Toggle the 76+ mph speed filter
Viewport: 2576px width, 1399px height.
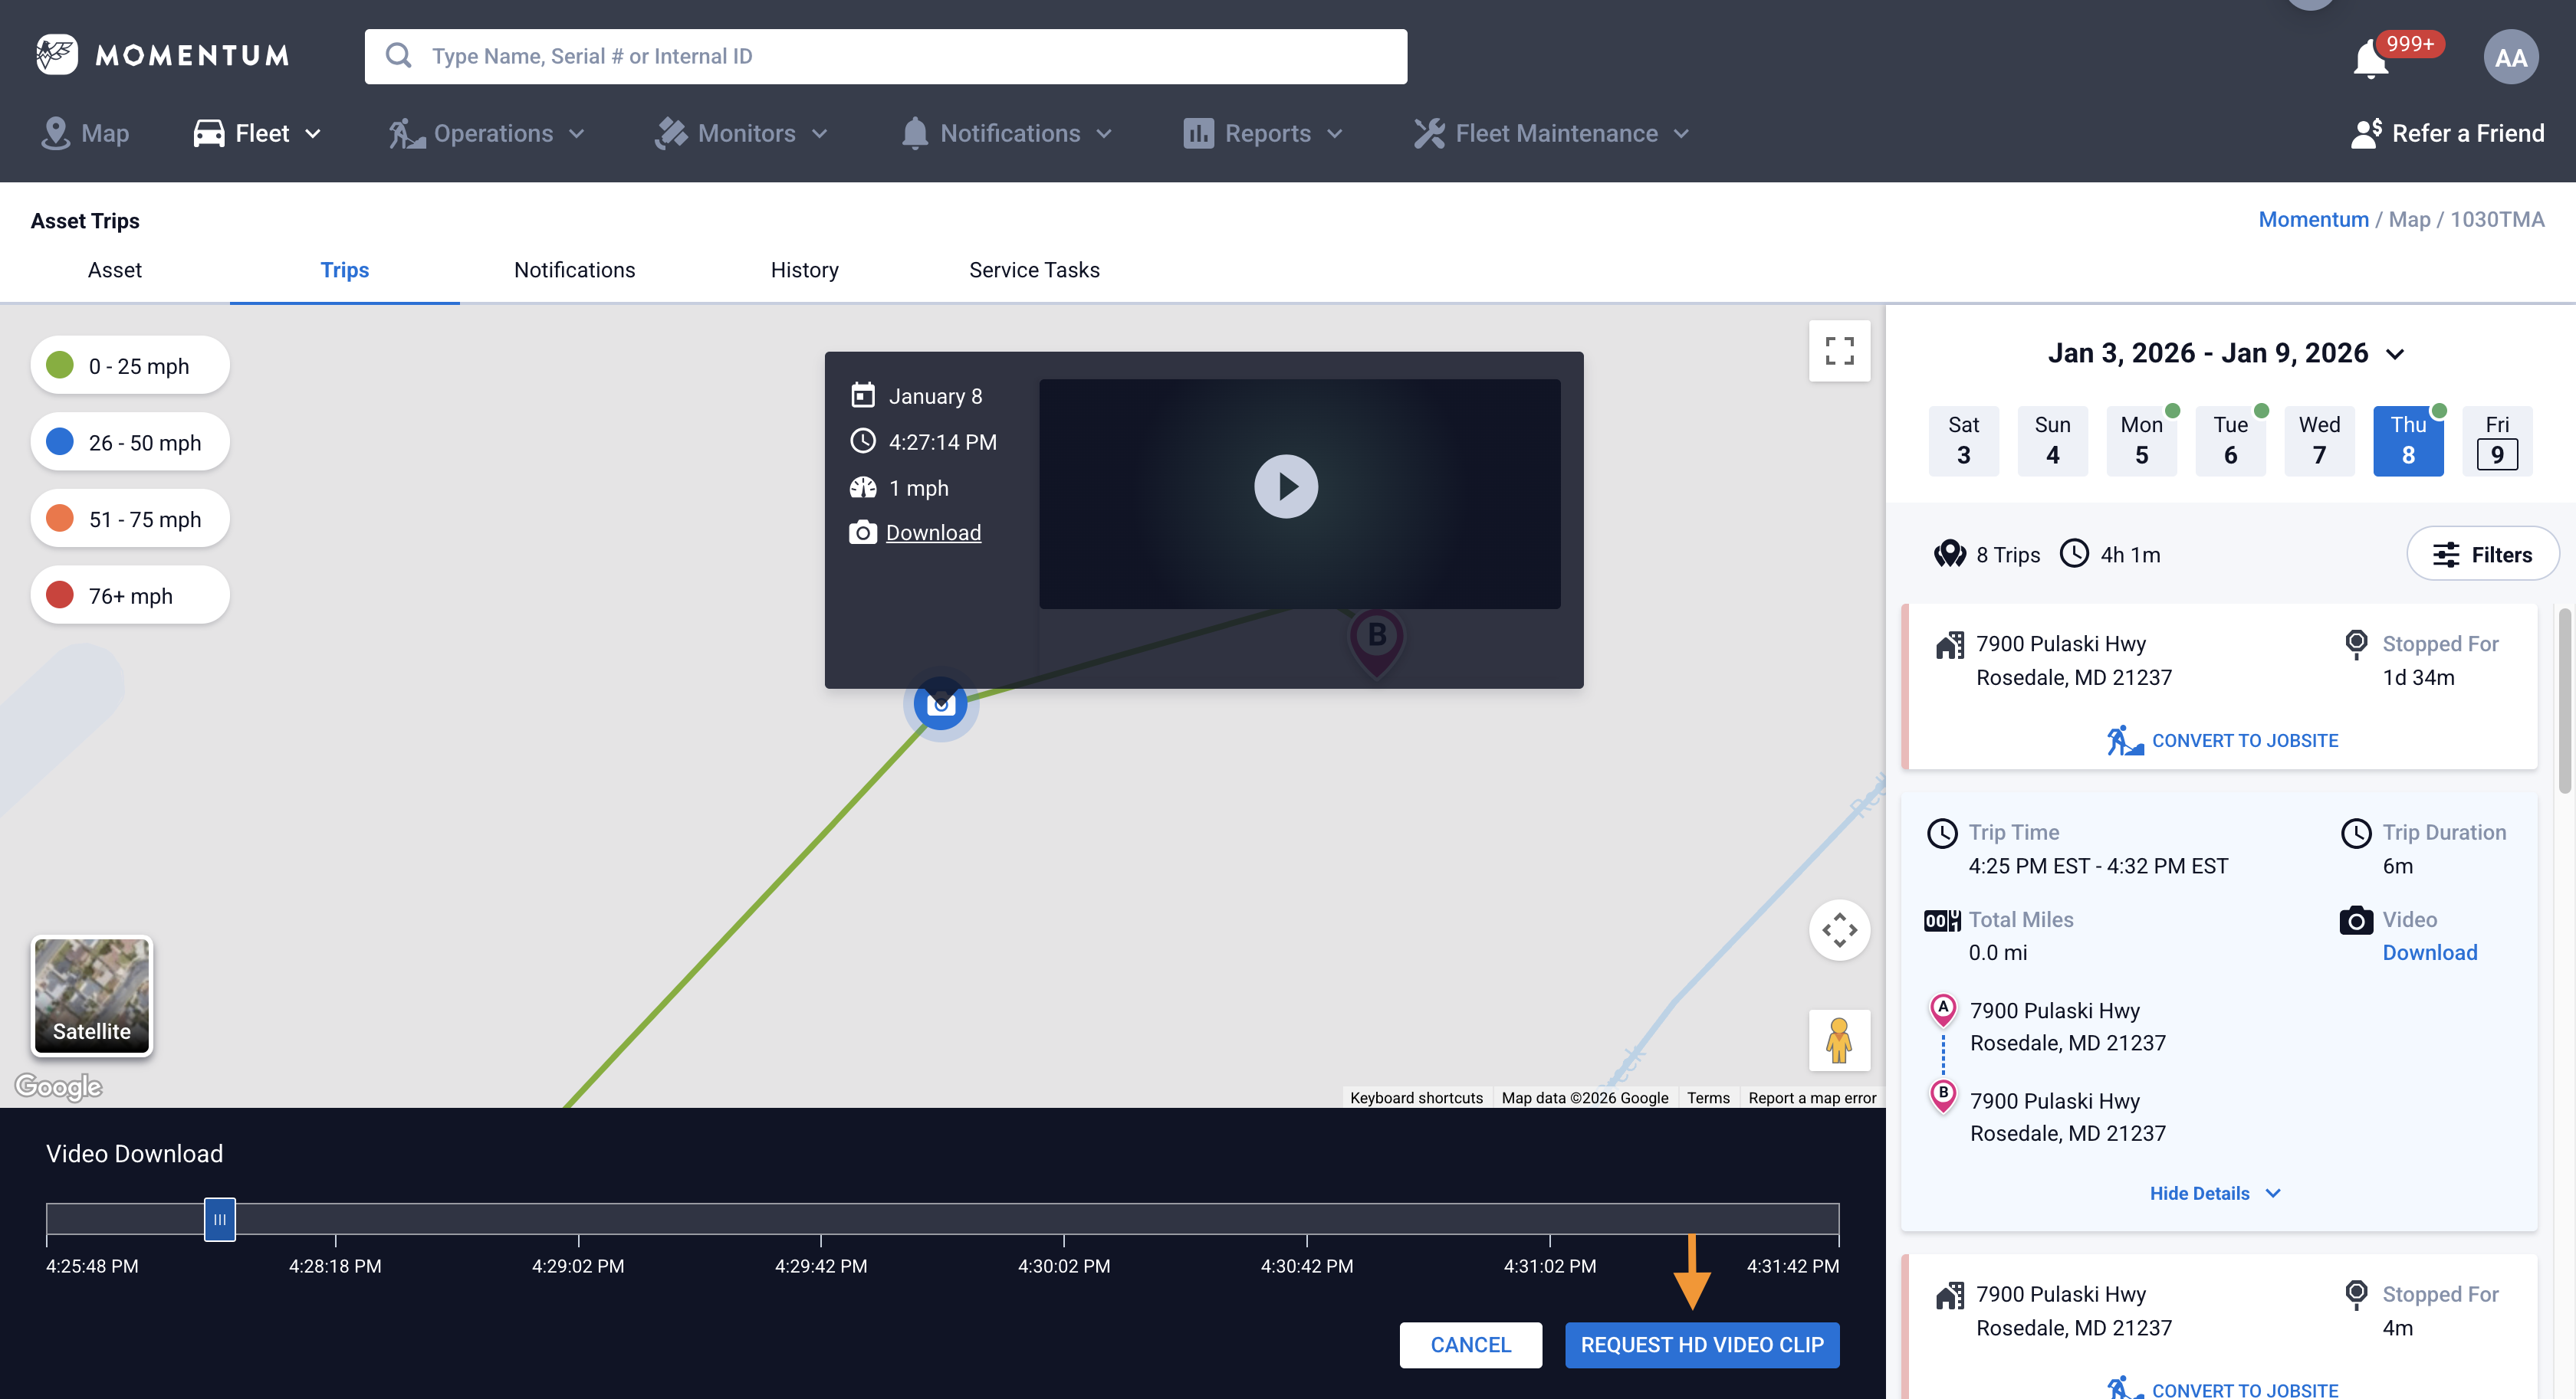coord(130,595)
